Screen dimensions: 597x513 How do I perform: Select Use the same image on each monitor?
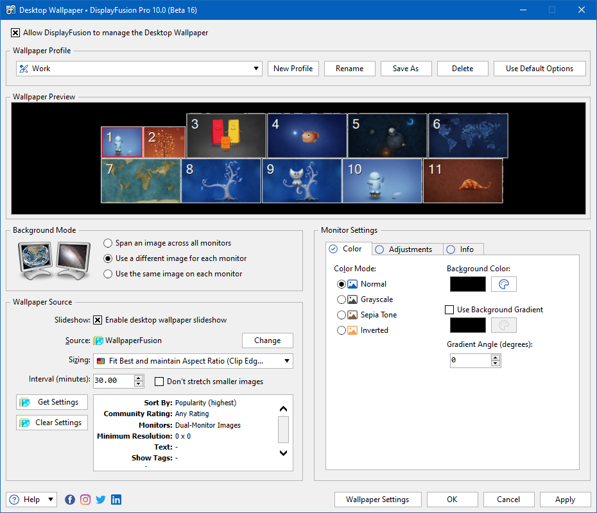(x=108, y=274)
